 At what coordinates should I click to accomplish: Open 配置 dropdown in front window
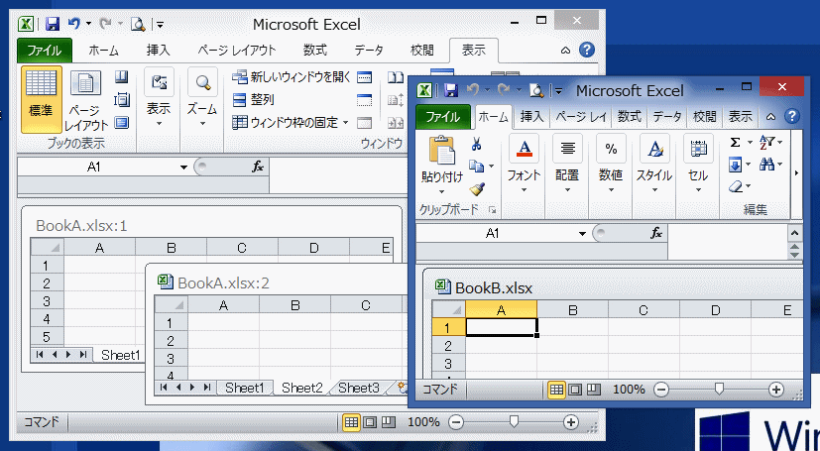[567, 165]
